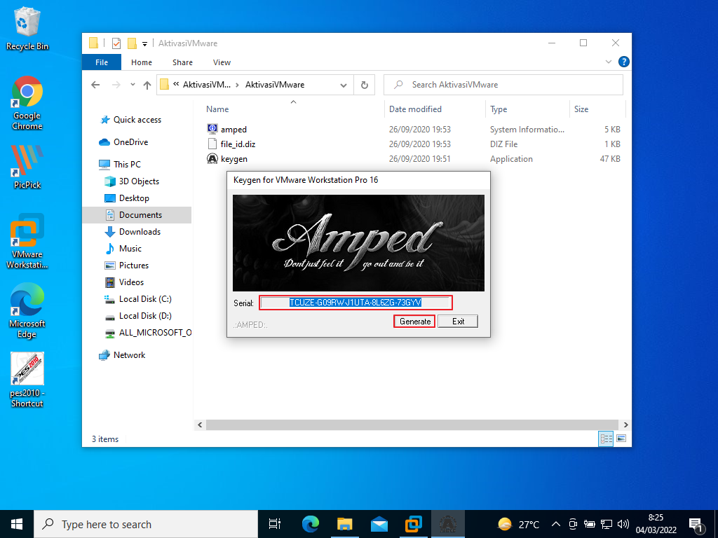Click the pes2010 shortcut icon
Viewport: 718px width, 538px height.
[27, 370]
